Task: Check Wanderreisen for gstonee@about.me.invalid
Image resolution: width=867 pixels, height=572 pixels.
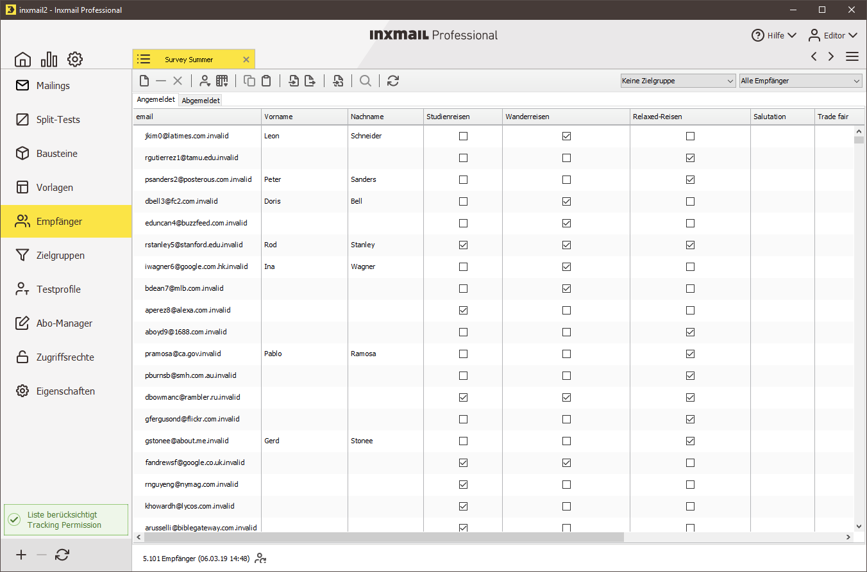Action: click(566, 441)
